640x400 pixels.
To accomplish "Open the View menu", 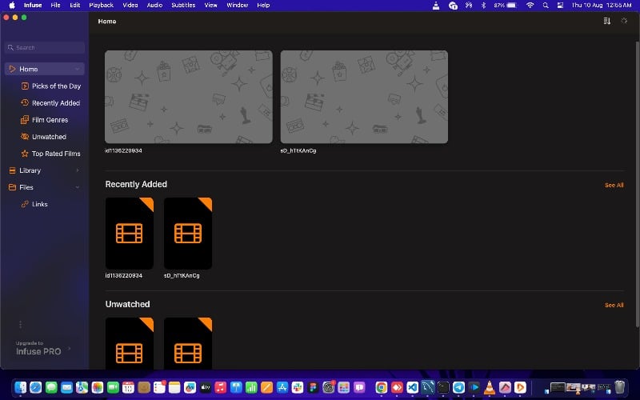I will pyautogui.click(x=210, y=6).
